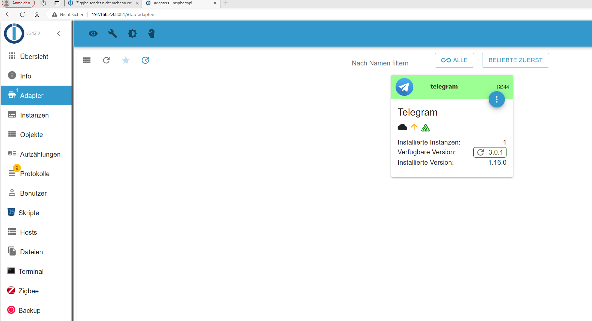Open the Übersicht sidebar item
592x321 pixels.
[36, 56]
